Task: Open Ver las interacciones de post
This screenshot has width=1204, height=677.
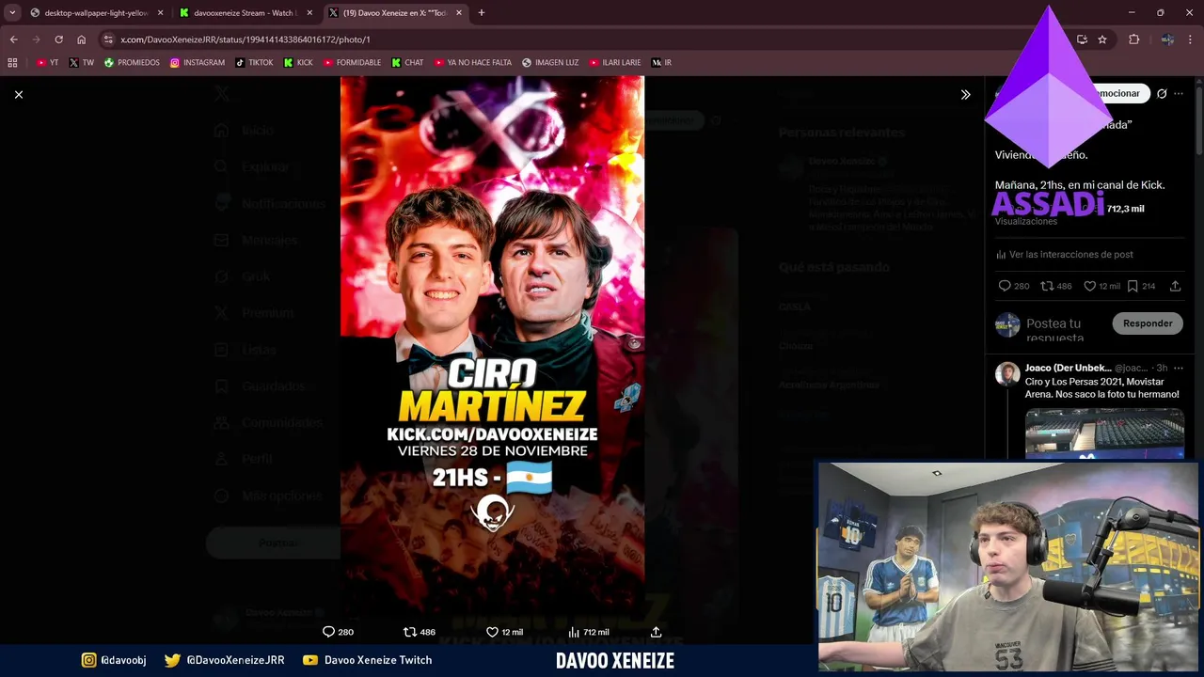Action: coord(1065,255)
